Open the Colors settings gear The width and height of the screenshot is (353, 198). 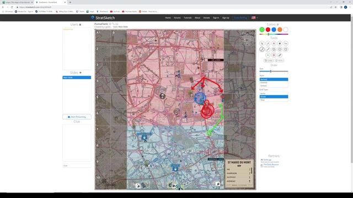pos(277,24)
